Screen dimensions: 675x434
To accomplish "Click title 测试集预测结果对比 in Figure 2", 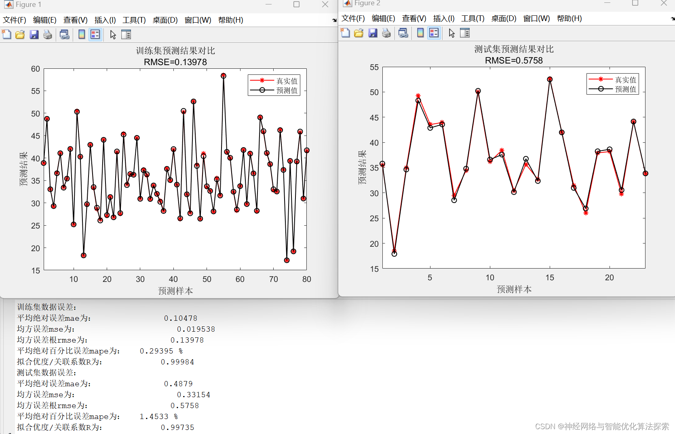I will click(514, 49).
